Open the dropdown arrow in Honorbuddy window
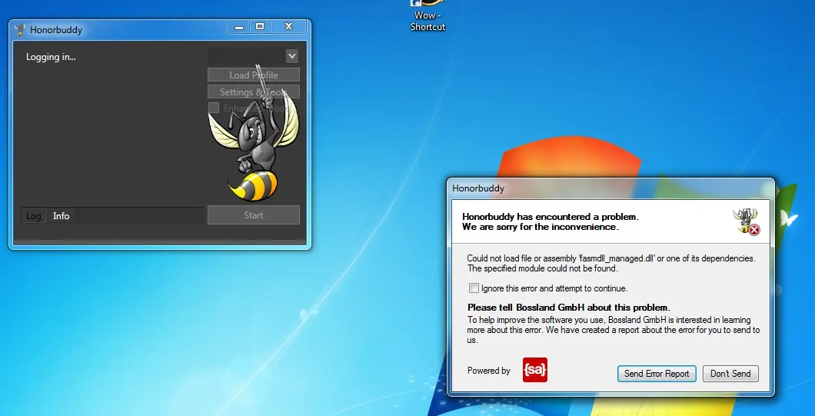Screen dimensions: 815x416 pyautogui.click(x=291, y=56)
